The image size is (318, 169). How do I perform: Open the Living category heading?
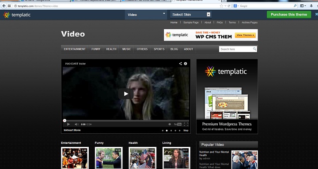(x=167, y=143)
